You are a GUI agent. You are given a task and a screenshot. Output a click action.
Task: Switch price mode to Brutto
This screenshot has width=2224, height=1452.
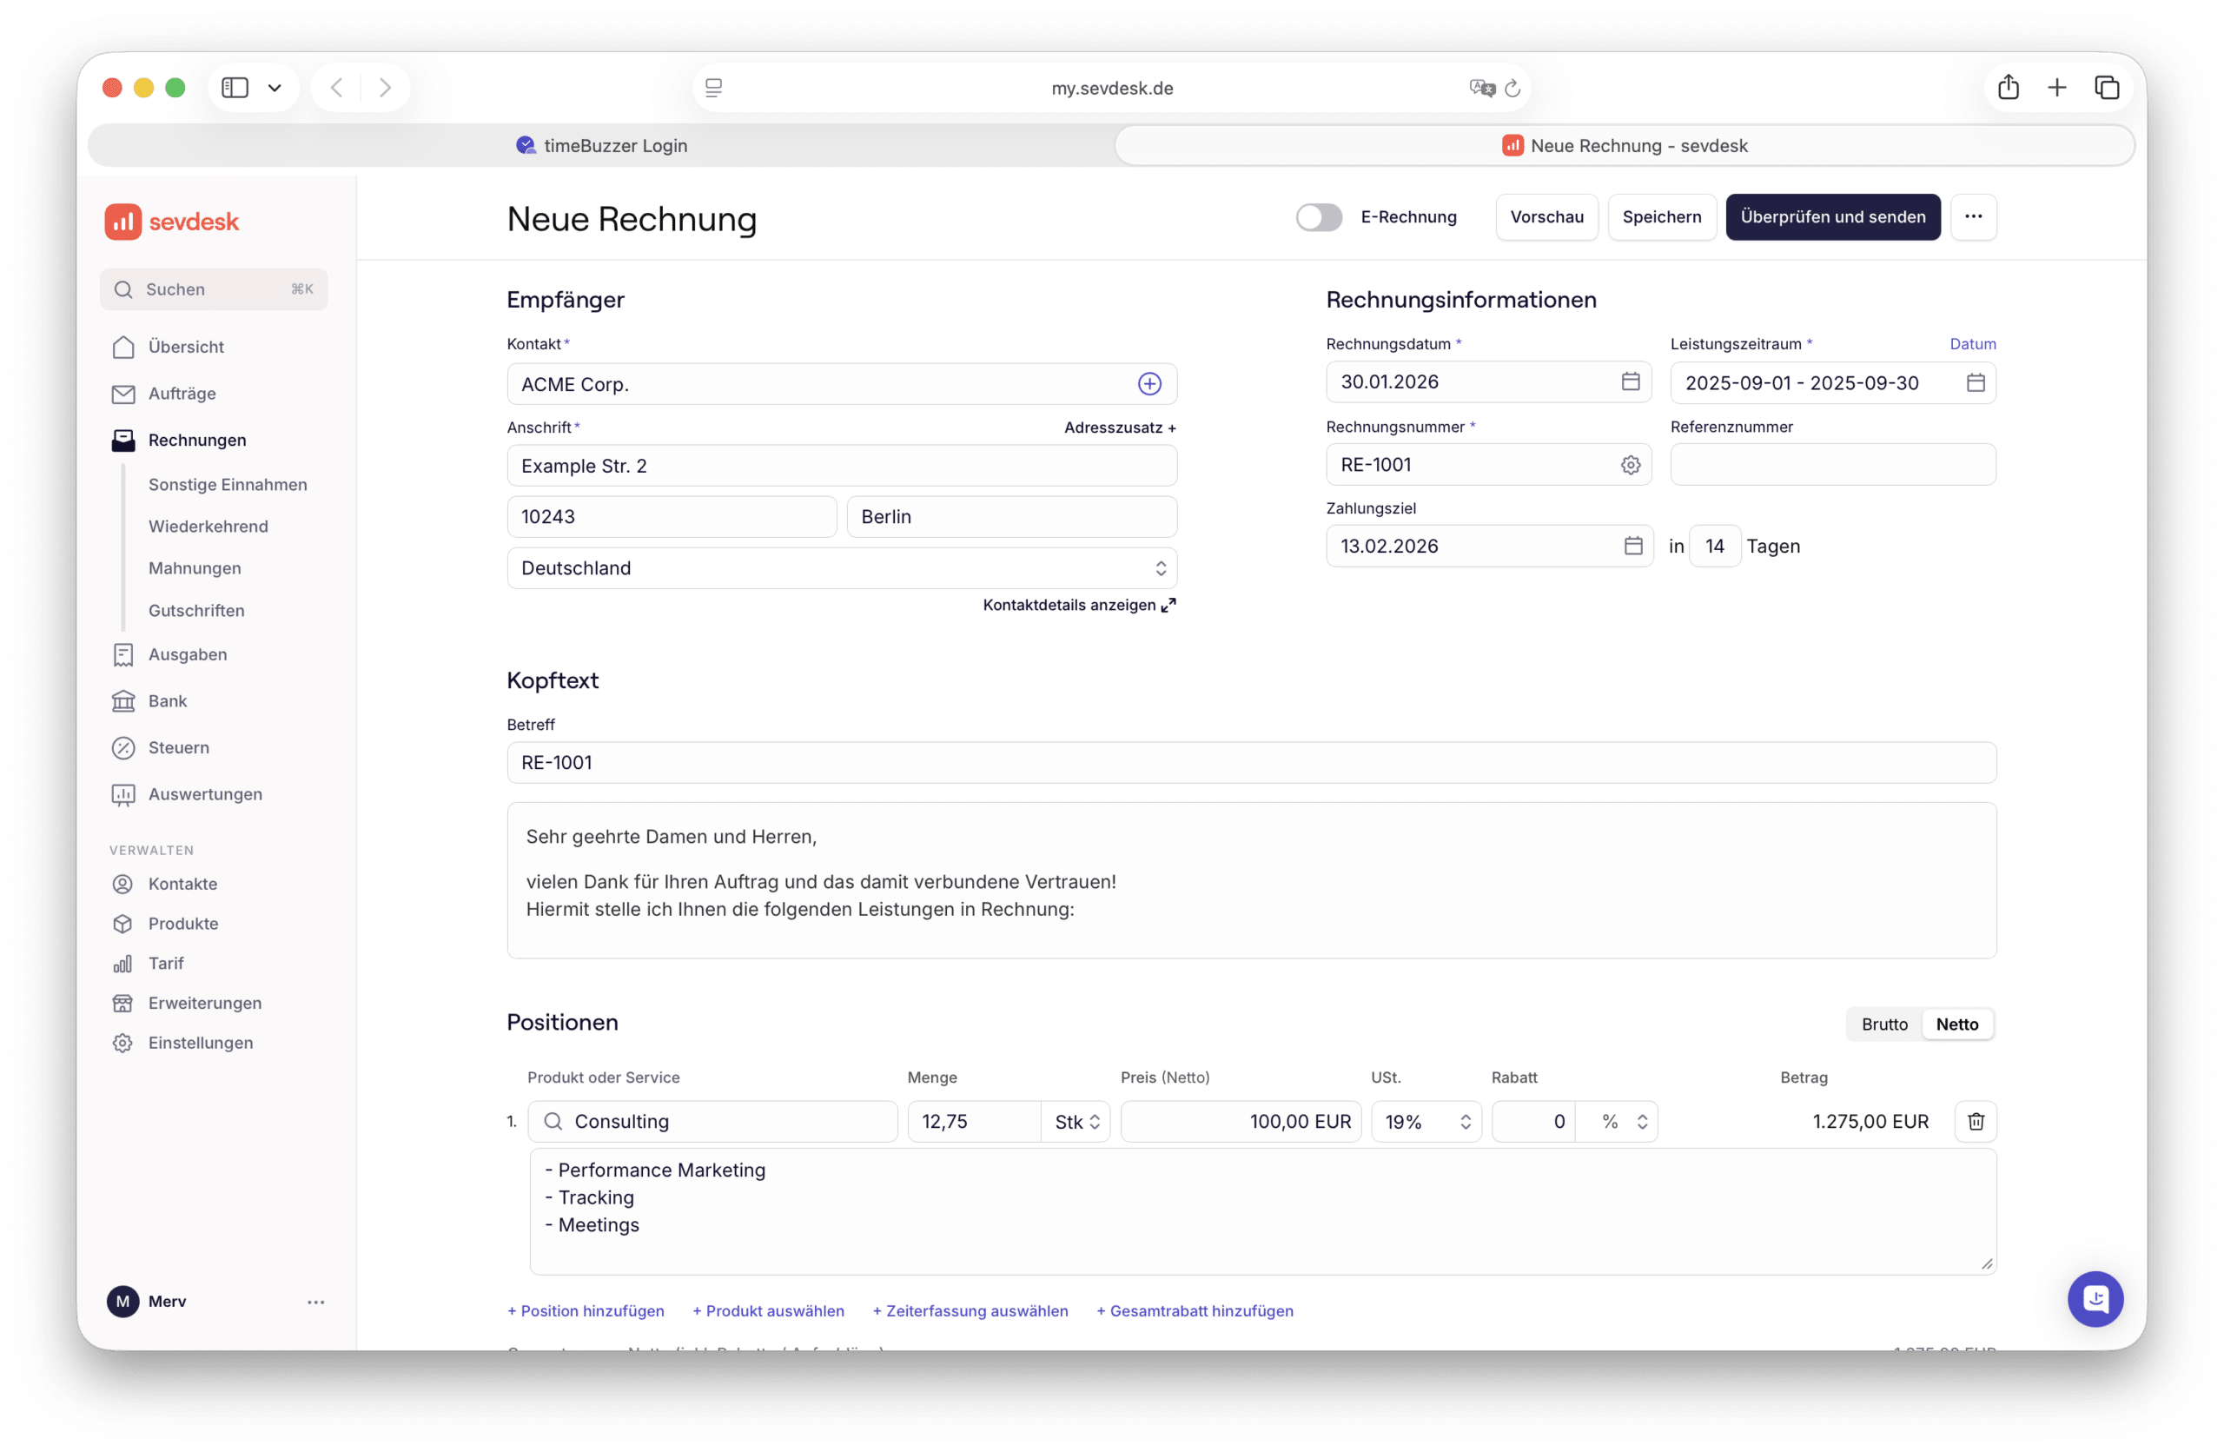click(1883, 1024)
